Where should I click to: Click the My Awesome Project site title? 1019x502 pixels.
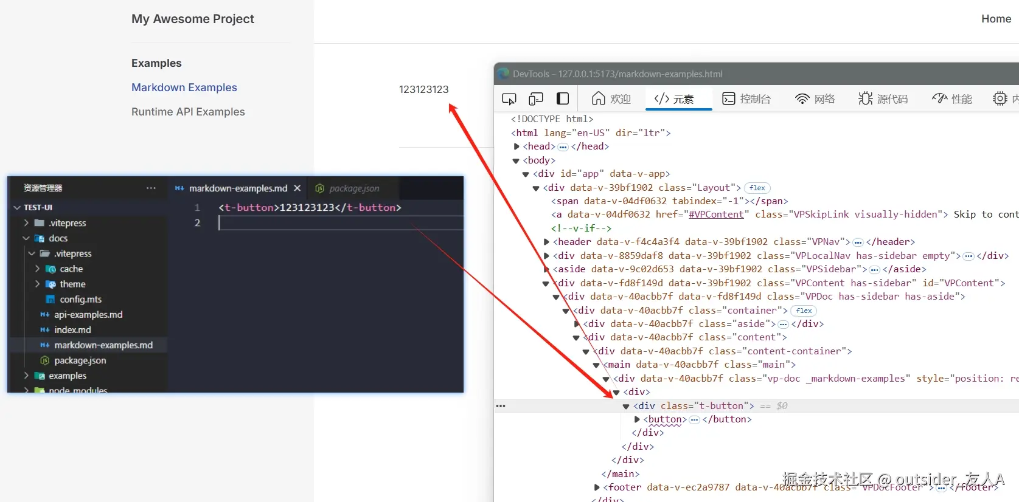click(x=193, y=19)
